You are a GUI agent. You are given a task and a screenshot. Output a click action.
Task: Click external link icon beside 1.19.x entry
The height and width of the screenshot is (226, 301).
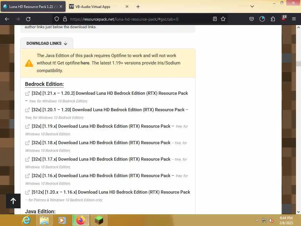click(27, 127)
